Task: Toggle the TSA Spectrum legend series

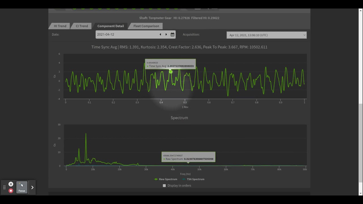Action: 193,179
